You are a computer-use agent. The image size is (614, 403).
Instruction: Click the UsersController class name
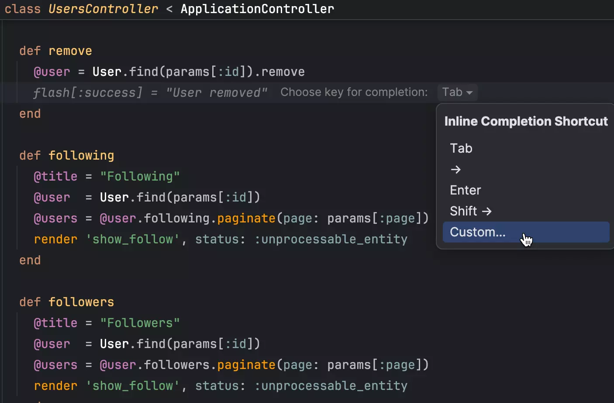click(103, 9)
